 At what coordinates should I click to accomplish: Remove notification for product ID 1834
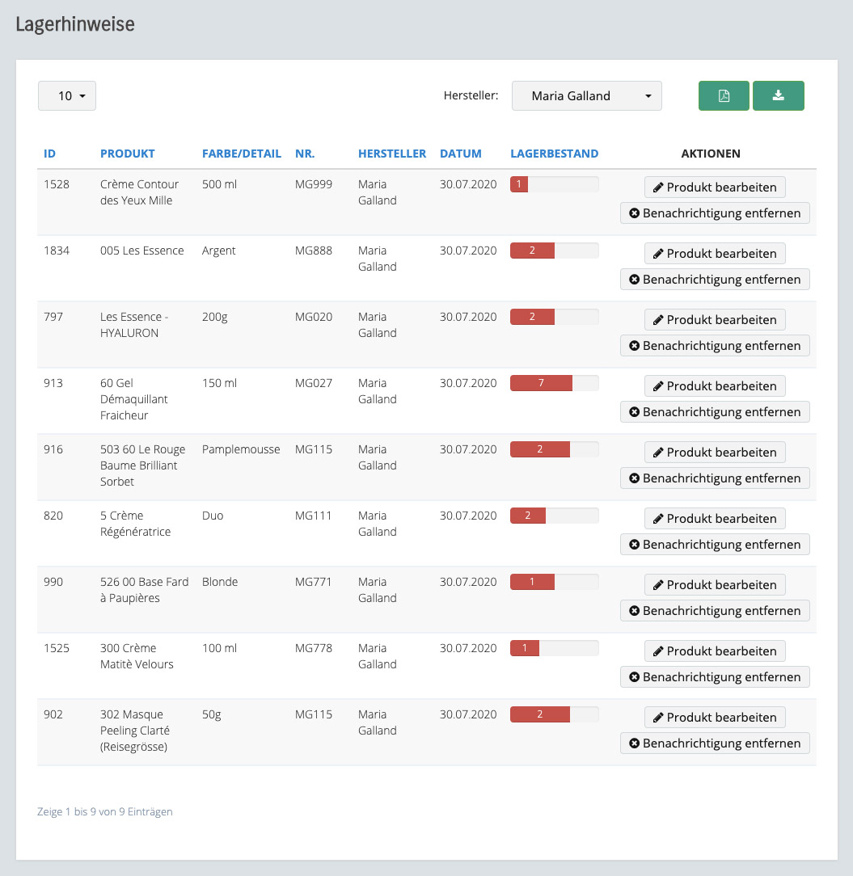coord(715,280)
